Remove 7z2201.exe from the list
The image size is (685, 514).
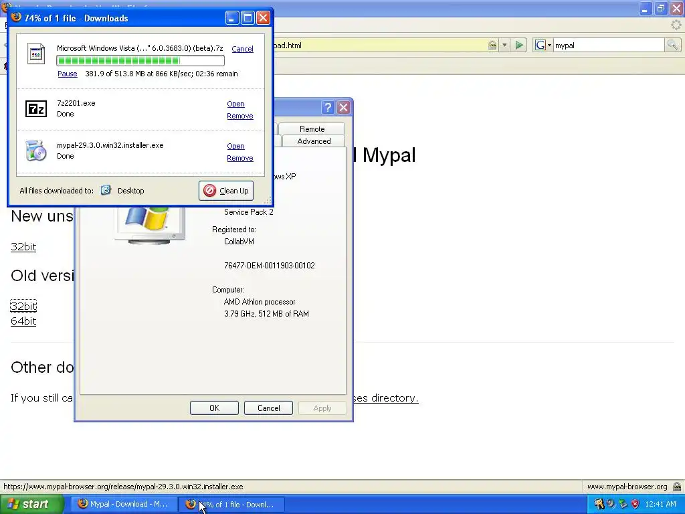pos(240,116)
